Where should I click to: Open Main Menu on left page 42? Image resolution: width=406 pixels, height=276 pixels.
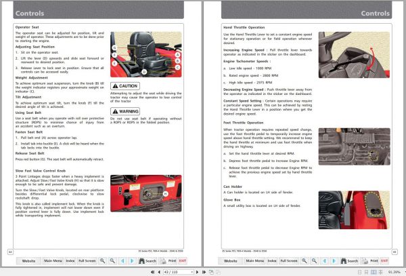coord(53,260)
